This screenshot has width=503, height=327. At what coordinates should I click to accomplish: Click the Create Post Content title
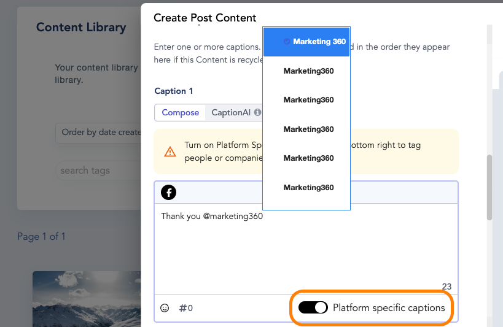coord(205,18)
